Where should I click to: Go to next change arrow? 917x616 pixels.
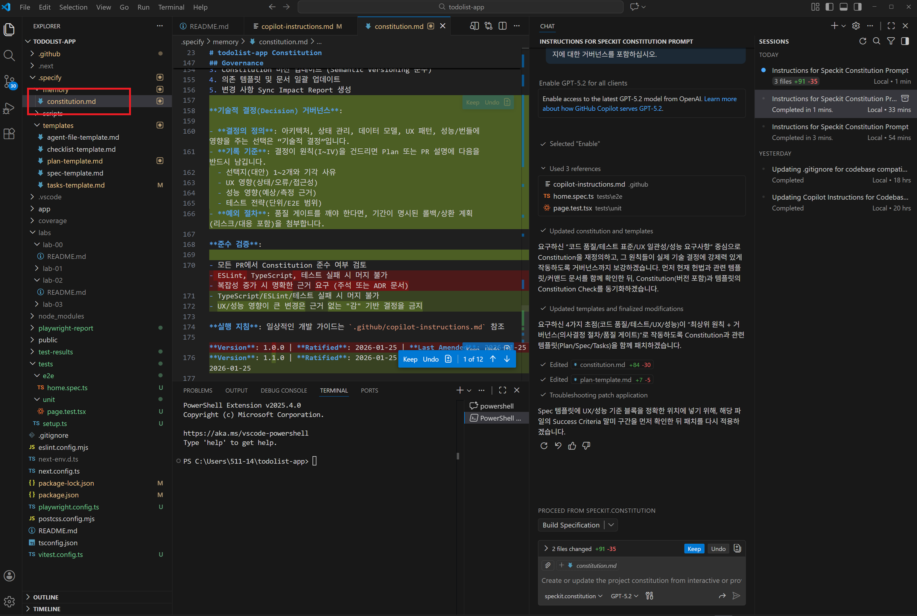507,359
